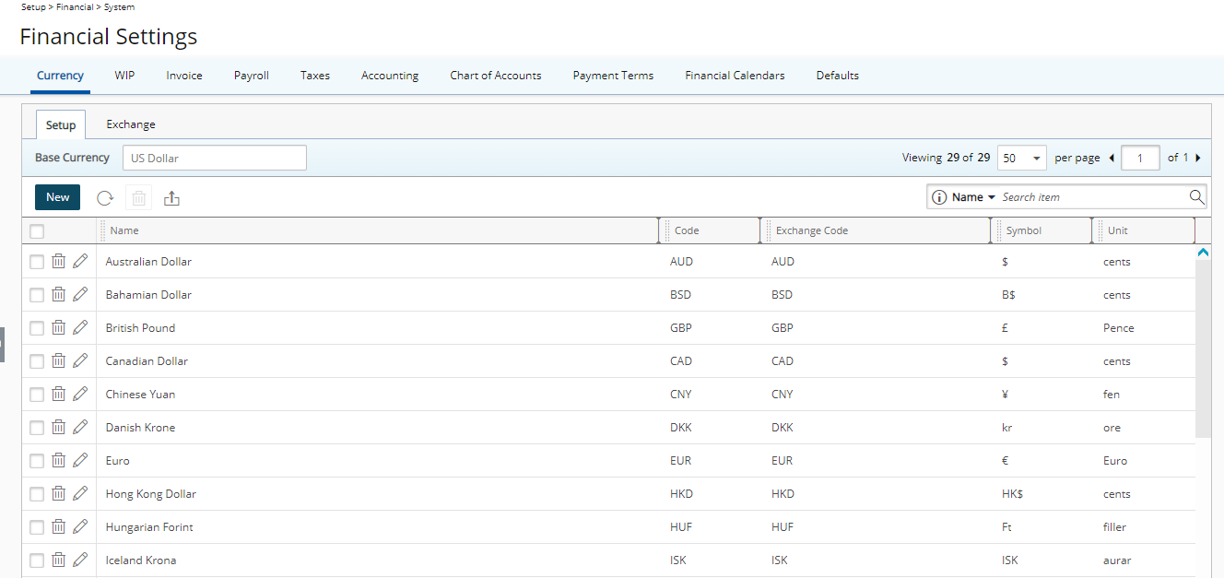This screenshot has width=1224, height=578.
Task: Delete the Euro row
Action: pyautogui.click(x=58, y=461)
